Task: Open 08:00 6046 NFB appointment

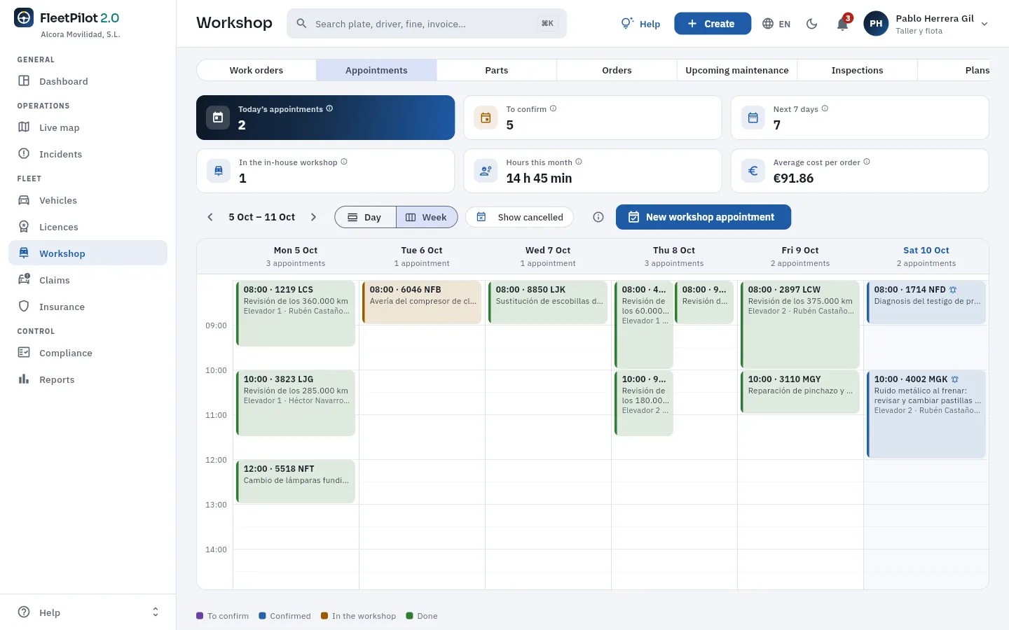Action: pyautogui.click(x=422, y=302)
